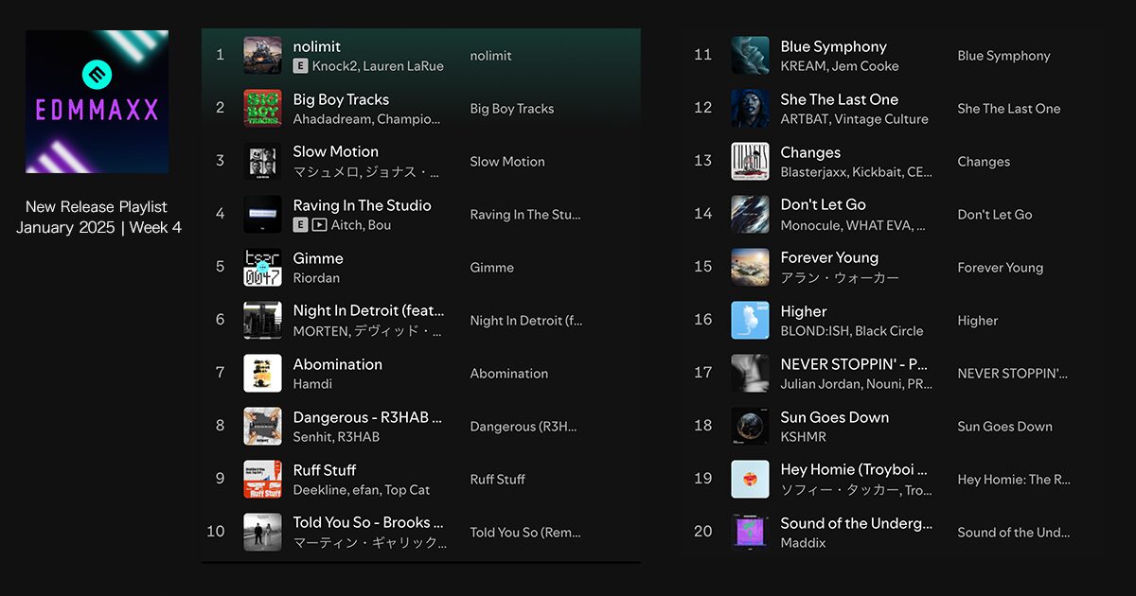
Task: Click the Don't Let Go cover art
Action: point(750,215)
